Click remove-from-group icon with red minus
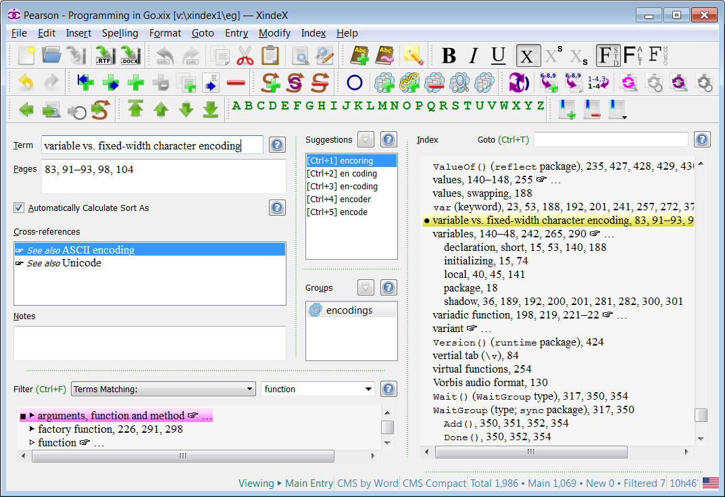 coord(434,82)
